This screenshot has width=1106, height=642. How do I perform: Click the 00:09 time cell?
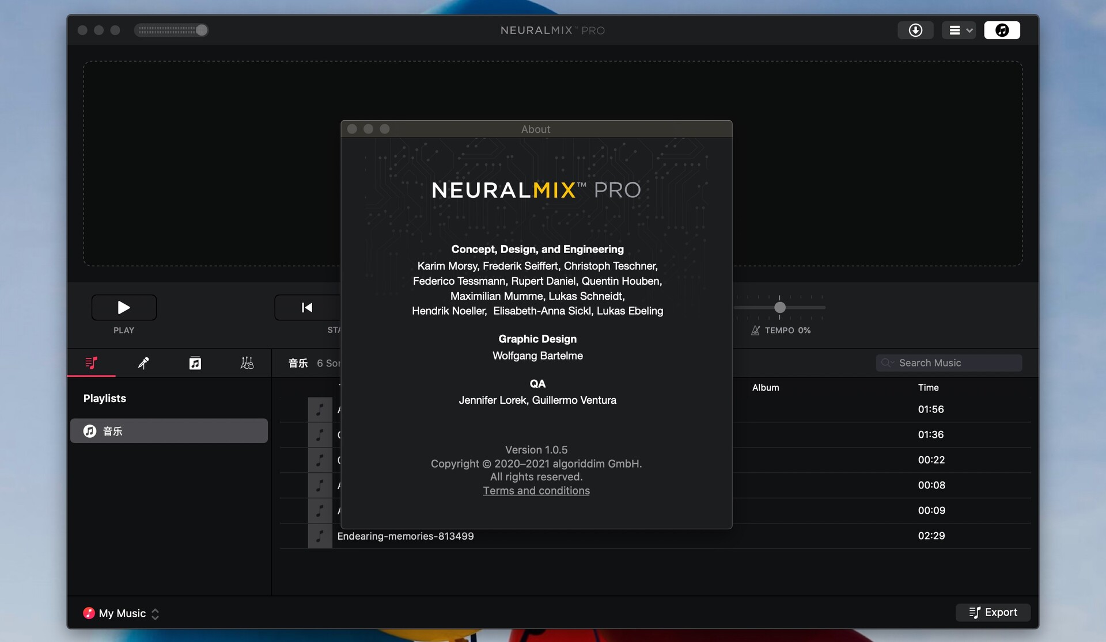click(931, 511)
